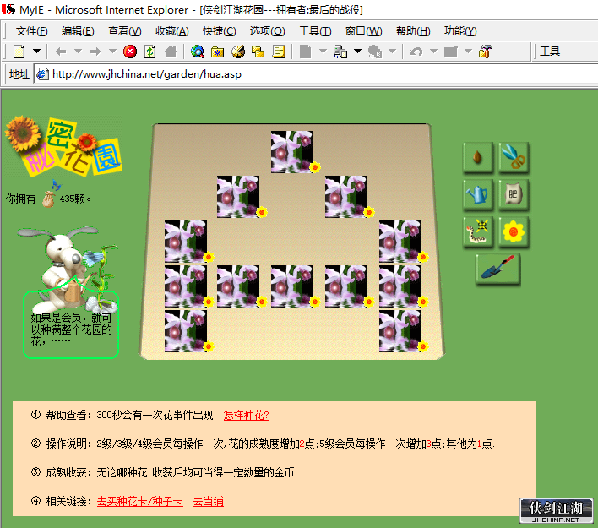
Task: Refresh the page with green arrows icon
Action: pos(150,52)
